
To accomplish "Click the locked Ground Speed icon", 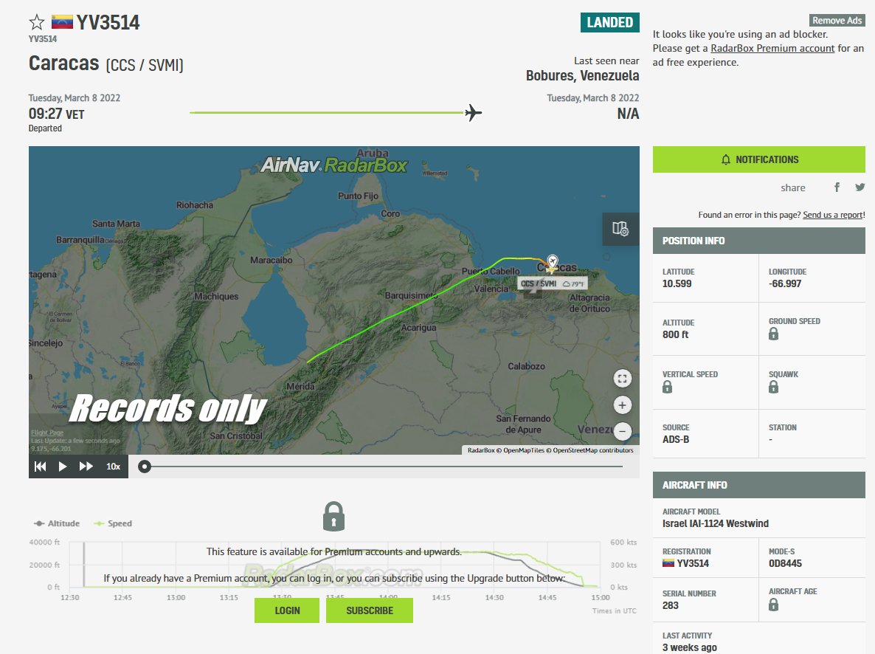I will [773, 334].
